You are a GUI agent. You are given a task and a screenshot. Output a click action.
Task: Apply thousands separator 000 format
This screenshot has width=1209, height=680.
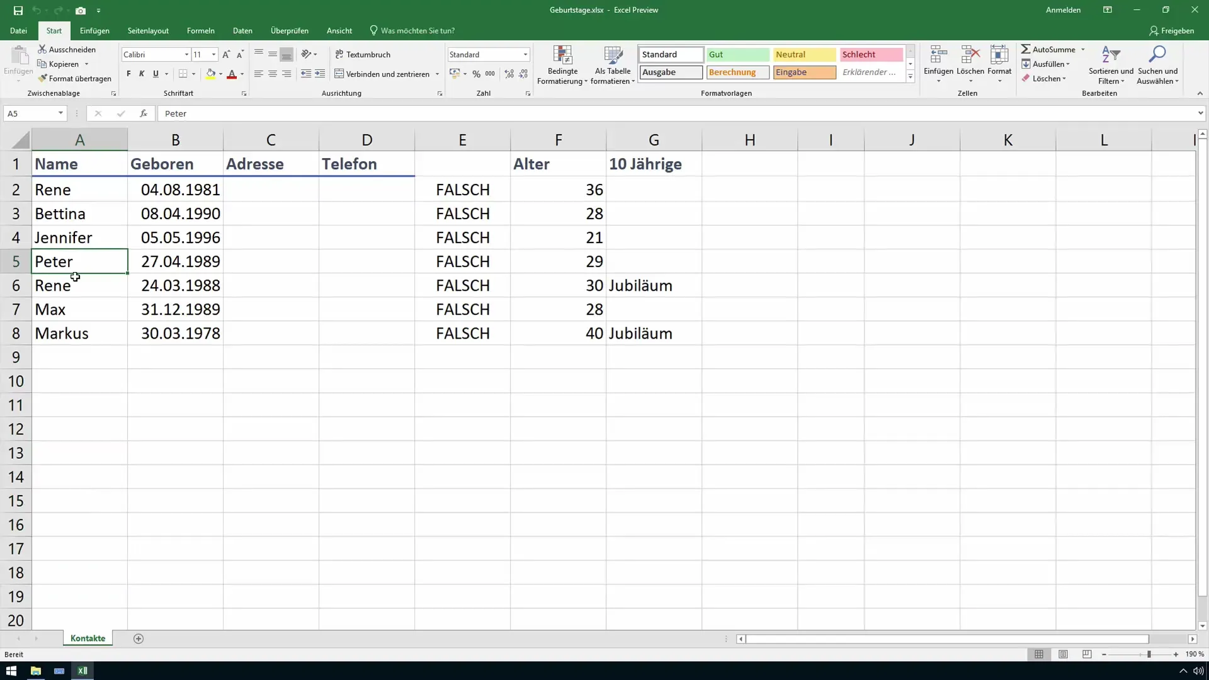pos(490,74)
